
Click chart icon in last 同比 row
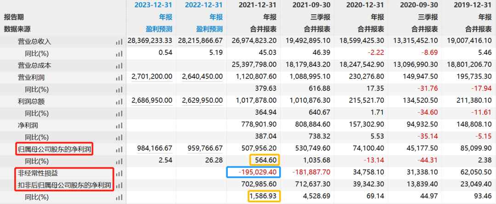pos(119,197)
